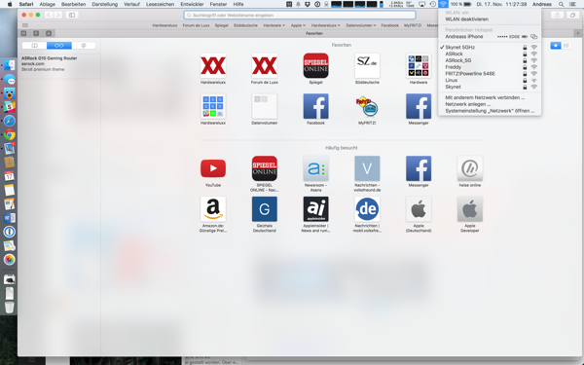Click Mit anderem Netzwerk verbinden
The height and width of the screenshot is (365, 584).
coord(490,97)
